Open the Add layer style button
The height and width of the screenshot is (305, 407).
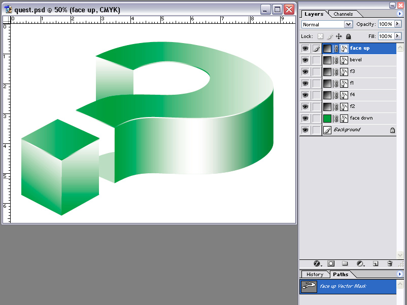click(x=317, y=263)
